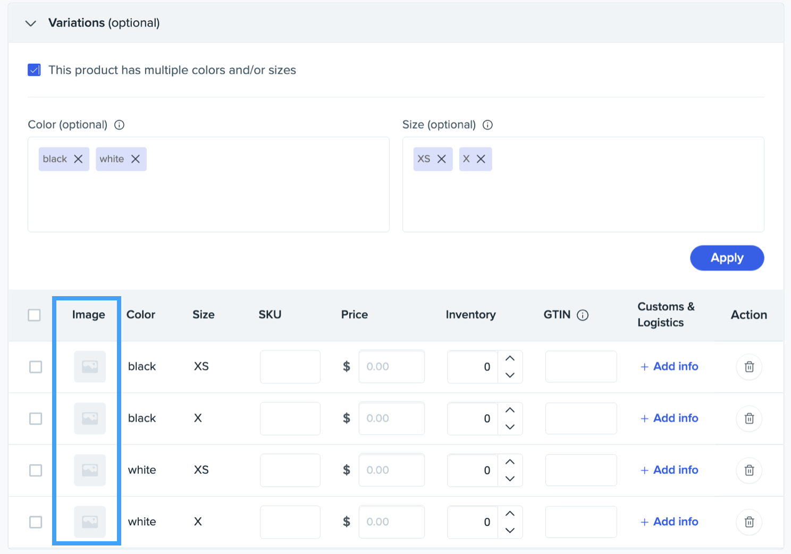
Task: Click the Apply button
Action: pos(726,258)
